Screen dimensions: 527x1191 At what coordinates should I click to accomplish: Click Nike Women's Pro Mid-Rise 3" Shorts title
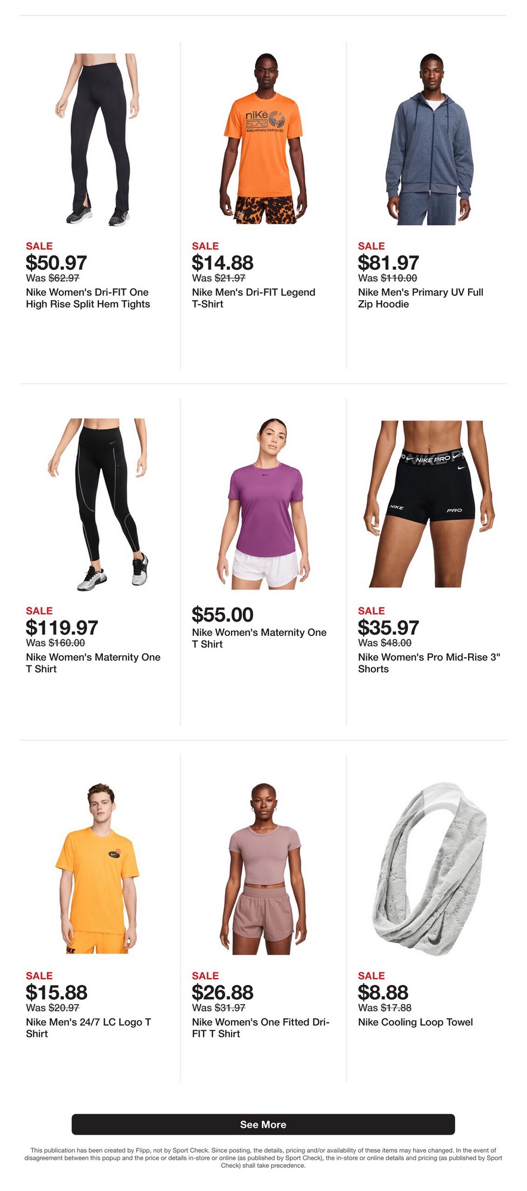429,663
